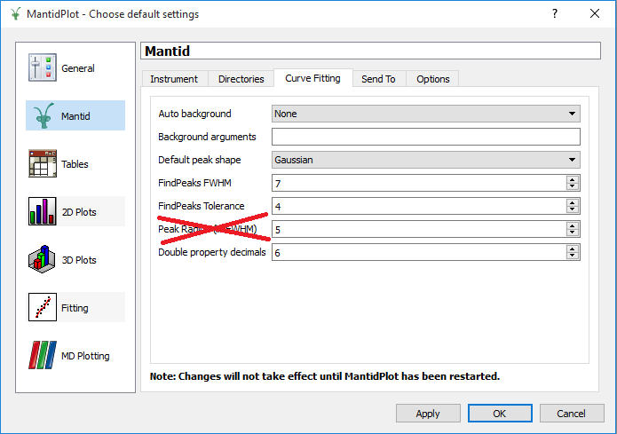
Task: Open the Directories tab
Action: pyautogui.click(x=241, y=79)
